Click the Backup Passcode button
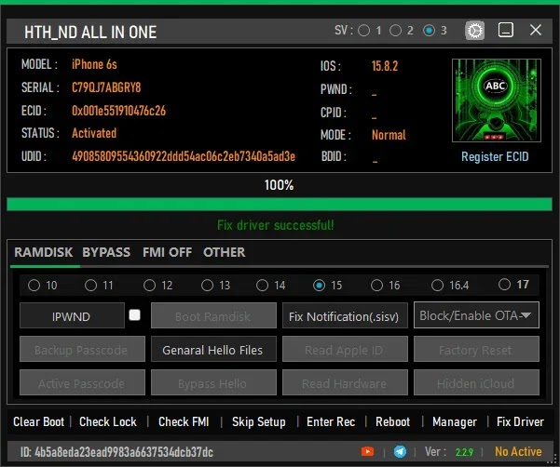This screenshot has width=560, height=467. pyautogui.click(x=82, y=349)
